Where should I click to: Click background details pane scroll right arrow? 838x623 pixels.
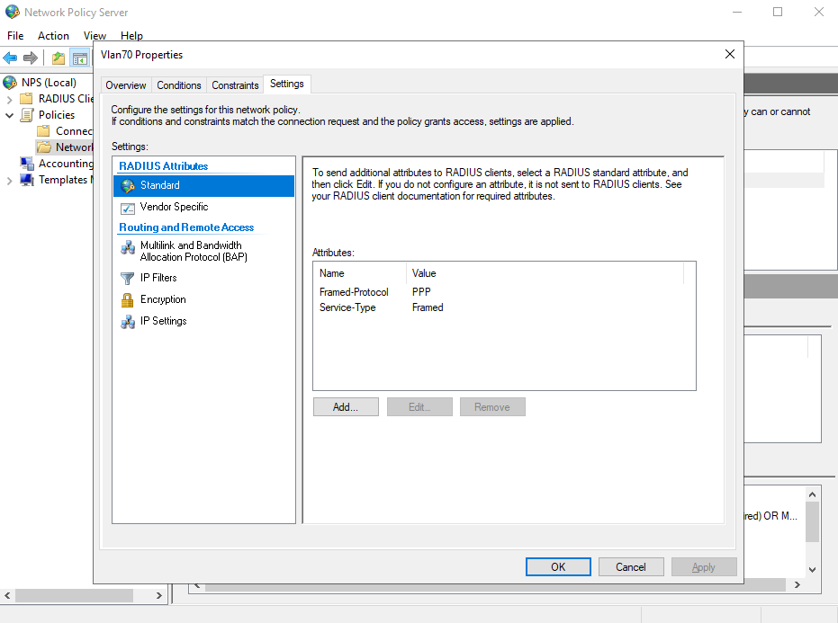[797, 585]
